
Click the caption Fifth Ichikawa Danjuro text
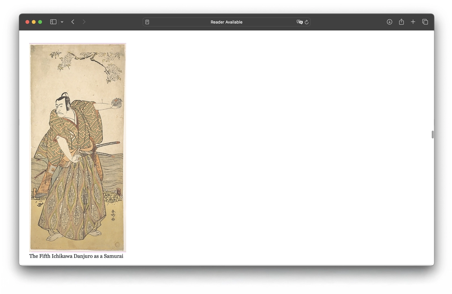(76, 256)
